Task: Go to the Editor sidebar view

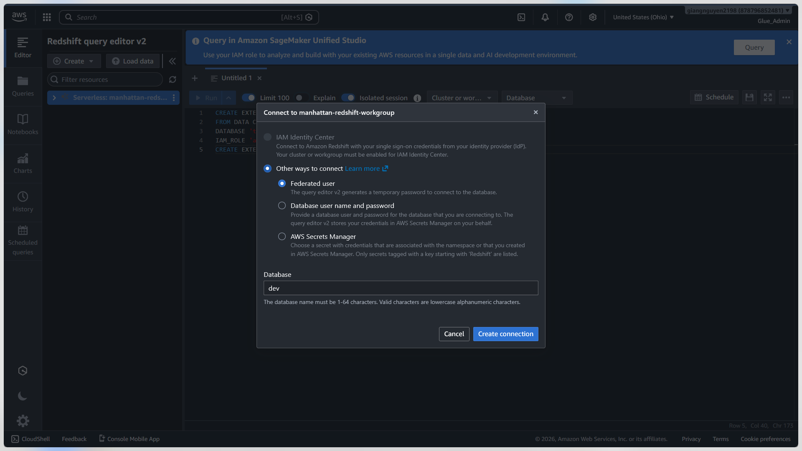Action: click(x=23, y=48)
